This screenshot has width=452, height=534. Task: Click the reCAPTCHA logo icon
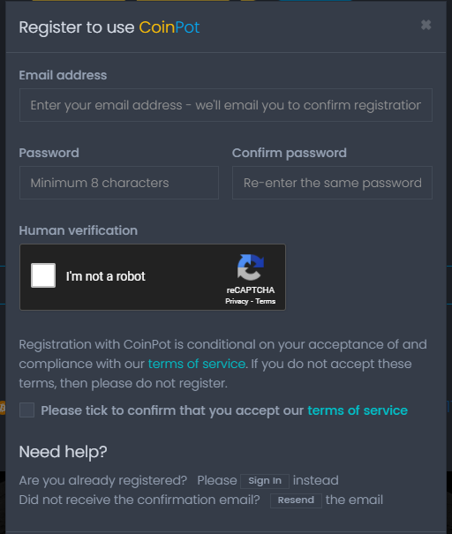pyautogui.click(x=251, y=267)
